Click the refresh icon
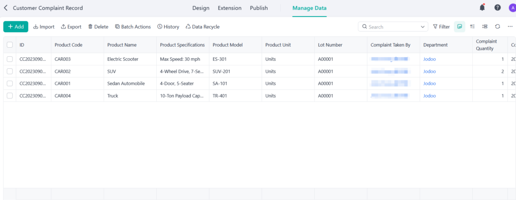516x200 pixels. 497,27
